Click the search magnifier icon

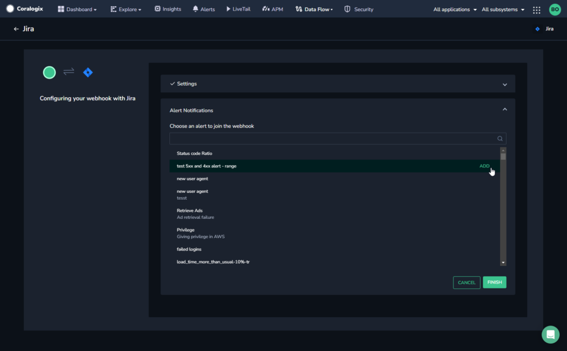[x=500, y=139]
